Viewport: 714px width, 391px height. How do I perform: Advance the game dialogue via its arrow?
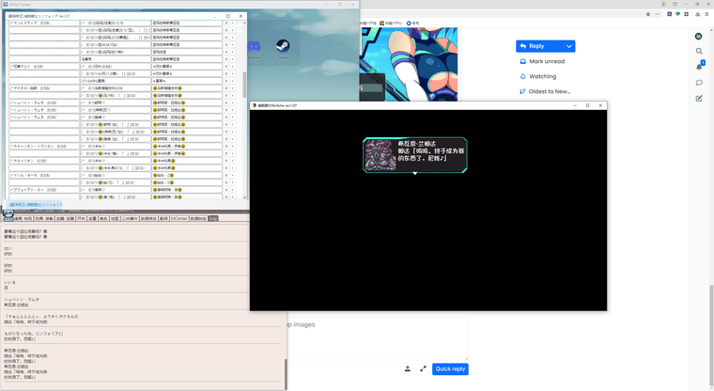(x=415, y=174)
